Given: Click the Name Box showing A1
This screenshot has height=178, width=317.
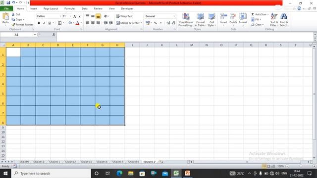Looking at the screenshot, I should coord(16,35).
